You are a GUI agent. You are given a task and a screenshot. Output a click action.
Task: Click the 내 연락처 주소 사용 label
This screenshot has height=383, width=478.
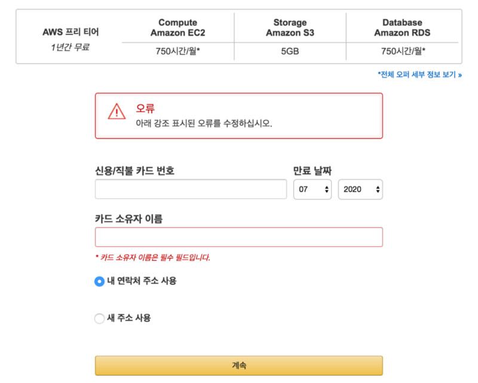coord(142,281)
